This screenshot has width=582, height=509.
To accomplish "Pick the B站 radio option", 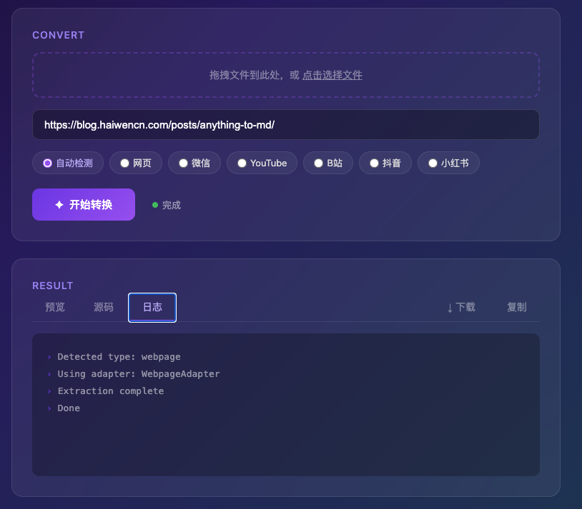I will [x=319, y=163].
